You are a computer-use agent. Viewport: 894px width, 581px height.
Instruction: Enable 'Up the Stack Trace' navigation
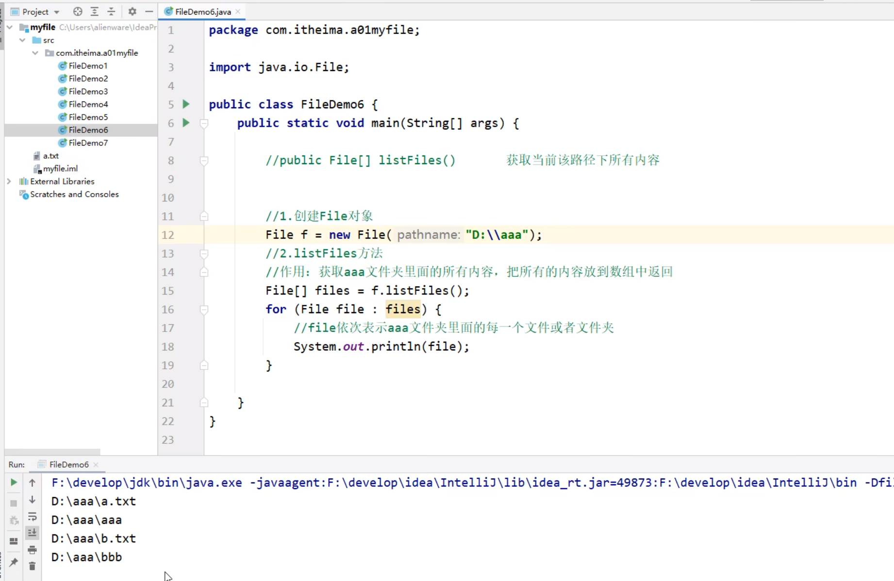click(x=33, y=482)
